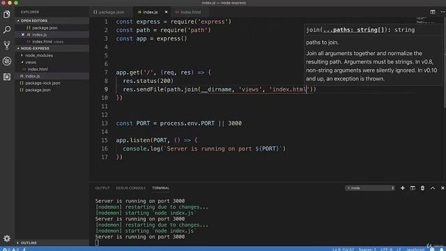Click the feedback smiley in status bar
The height and width of the screenshot is (251, 446).
(432, 250)
